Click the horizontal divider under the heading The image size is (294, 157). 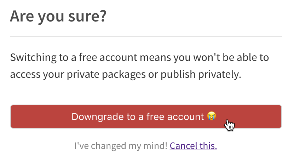pyautogui.click(x=146, y=37)
